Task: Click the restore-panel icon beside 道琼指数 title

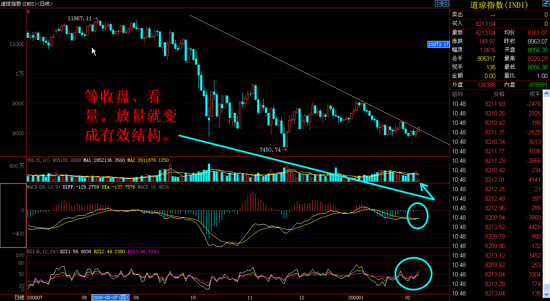Action: tap(546, 4)
